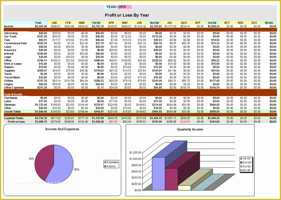Select the 3rd Qtr column header
Image resolution: width=281 pixels, height=200 pixels.
(x=212, y=23)
